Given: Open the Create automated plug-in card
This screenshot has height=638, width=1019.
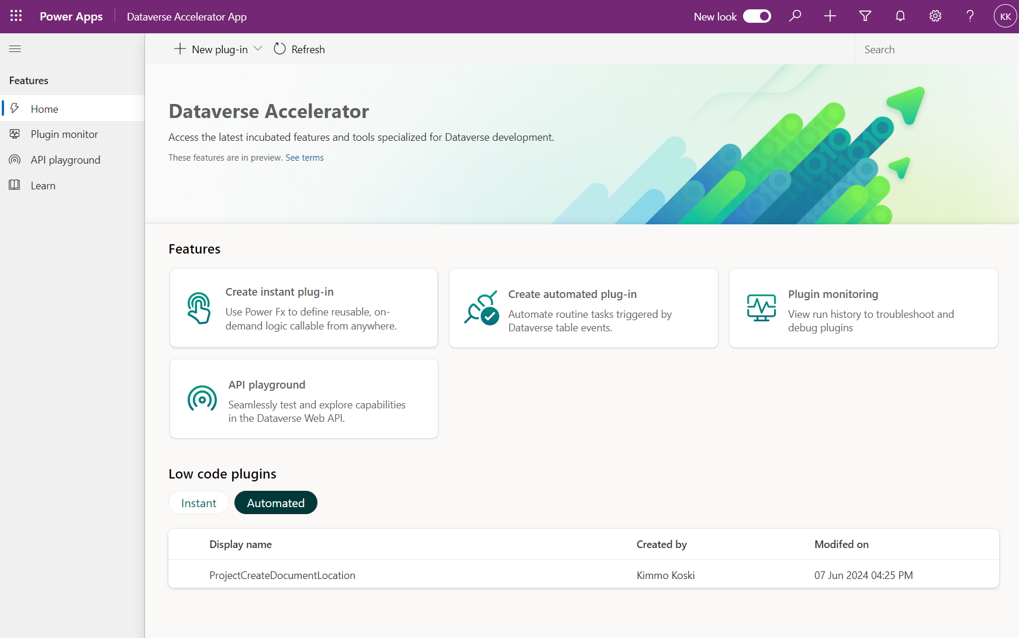Looking at the screenshot, I should [x=583, y=308].
